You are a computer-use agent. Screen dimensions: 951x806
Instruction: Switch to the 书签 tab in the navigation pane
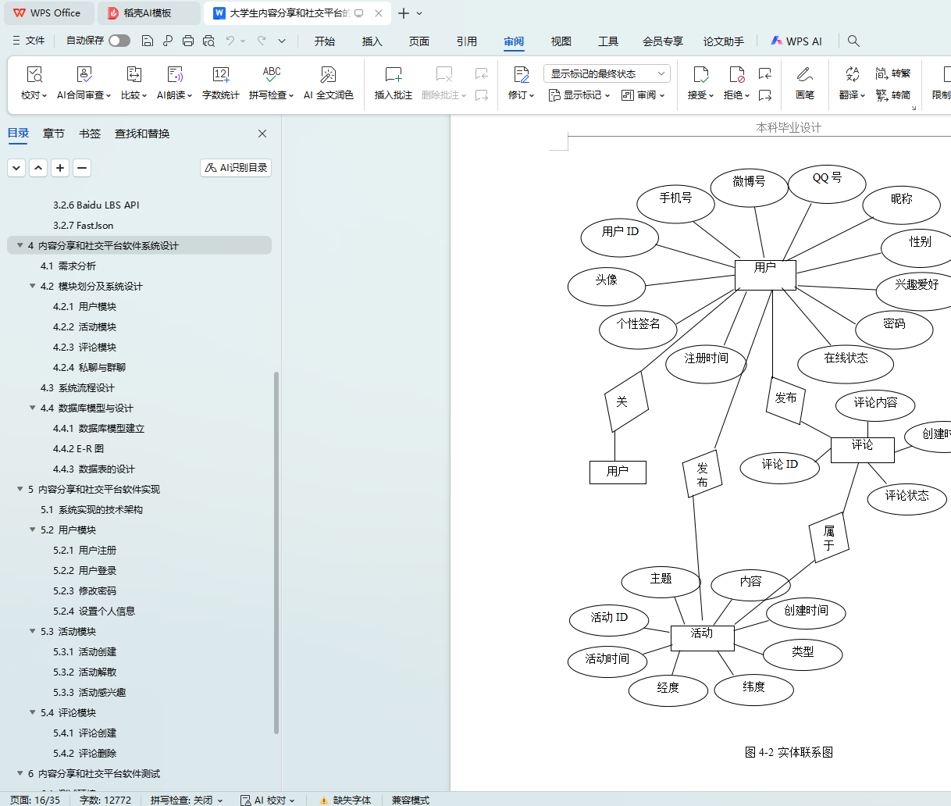pos(90,134)
